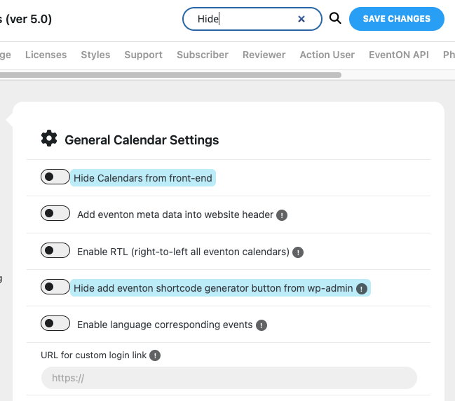Toggle Hide Calendars from front-end
This screenshot has width=455, height=401.
pyautogui.click(x=55, y=177)
